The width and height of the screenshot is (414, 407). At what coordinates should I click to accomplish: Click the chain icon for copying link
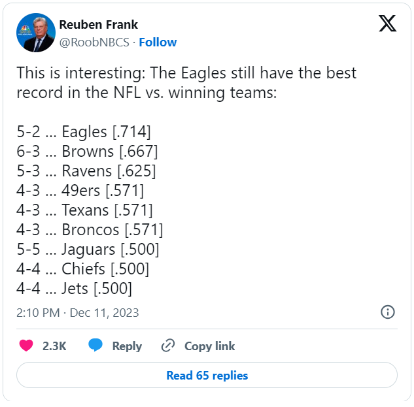[168, 346]
